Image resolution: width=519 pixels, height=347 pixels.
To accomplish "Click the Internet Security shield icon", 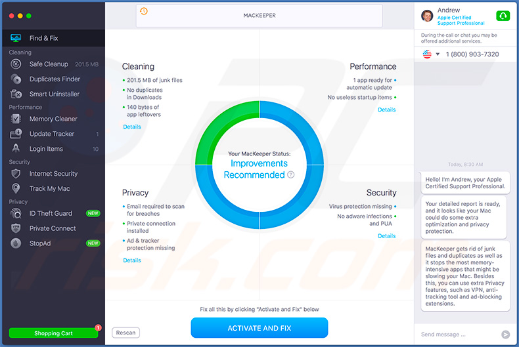I will tap(16, 173).
